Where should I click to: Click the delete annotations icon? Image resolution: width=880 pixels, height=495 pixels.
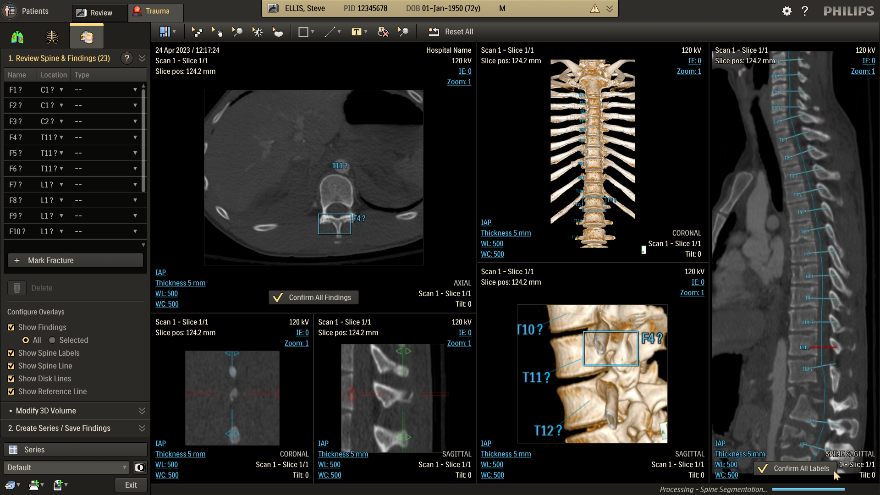383,32
